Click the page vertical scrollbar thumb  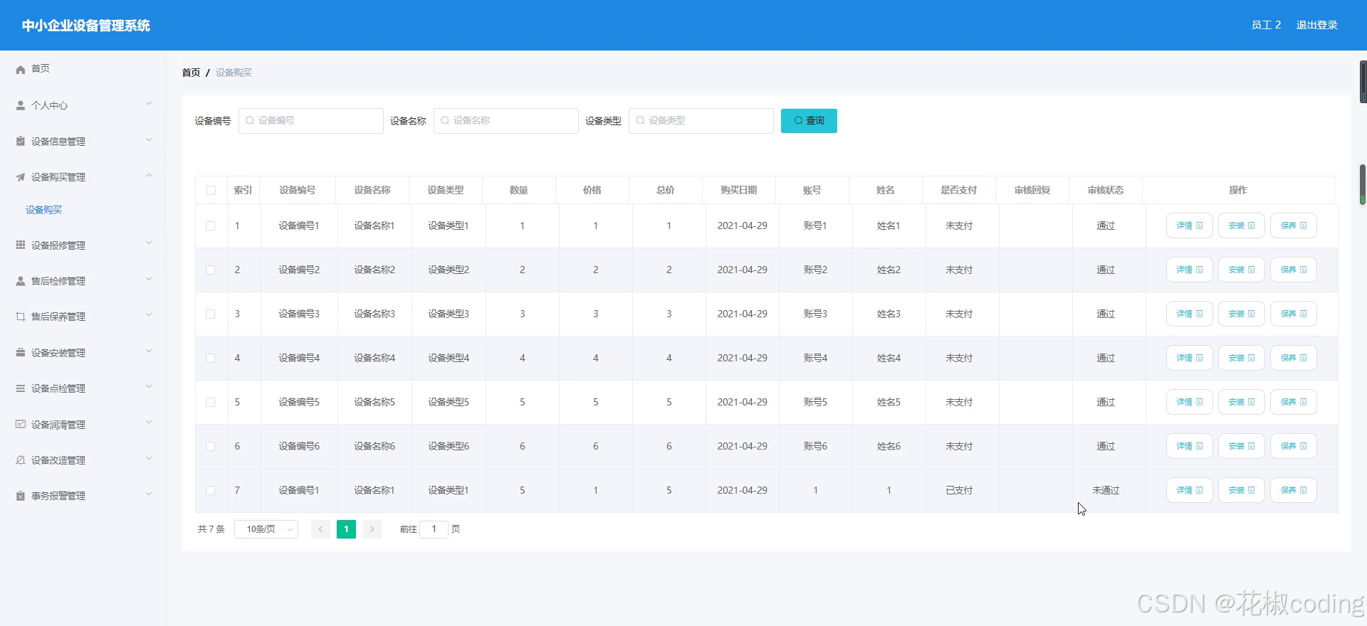(1363, 184)
